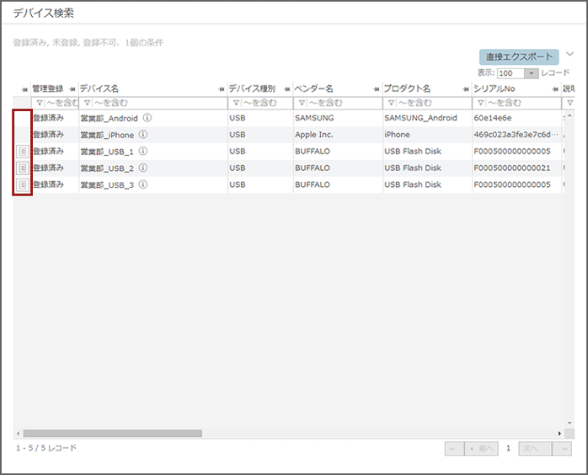This screenshot has height=475, width=588.
Task: Click the 前へ pagination button
Action: tap(482, 449)
